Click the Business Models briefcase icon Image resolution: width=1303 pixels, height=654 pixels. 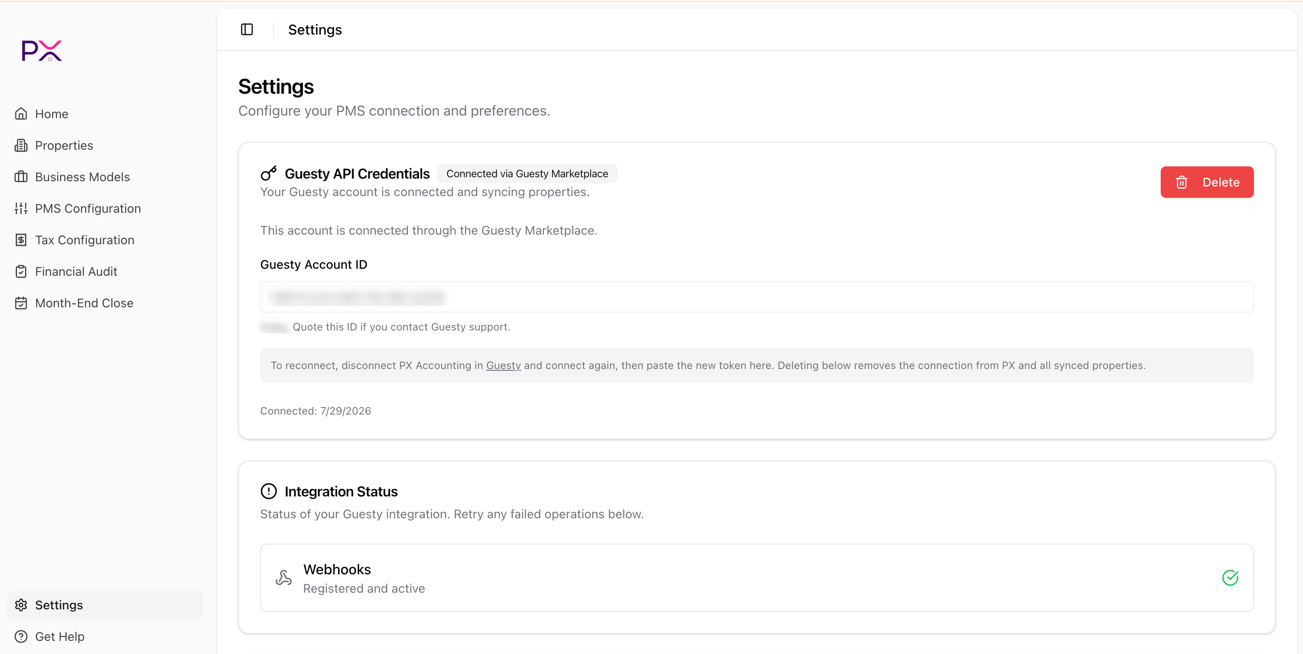pyautogui.click(x=21, y=177)
